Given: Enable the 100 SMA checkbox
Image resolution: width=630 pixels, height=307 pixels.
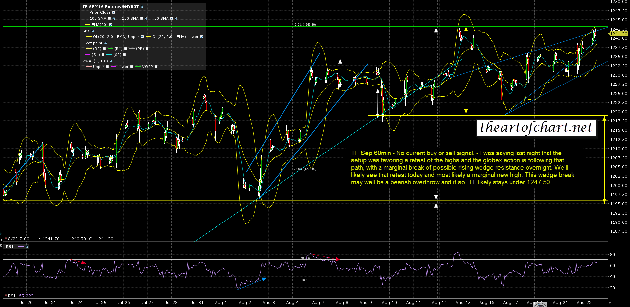Looking at the screenshot, I should click(109, 18).
